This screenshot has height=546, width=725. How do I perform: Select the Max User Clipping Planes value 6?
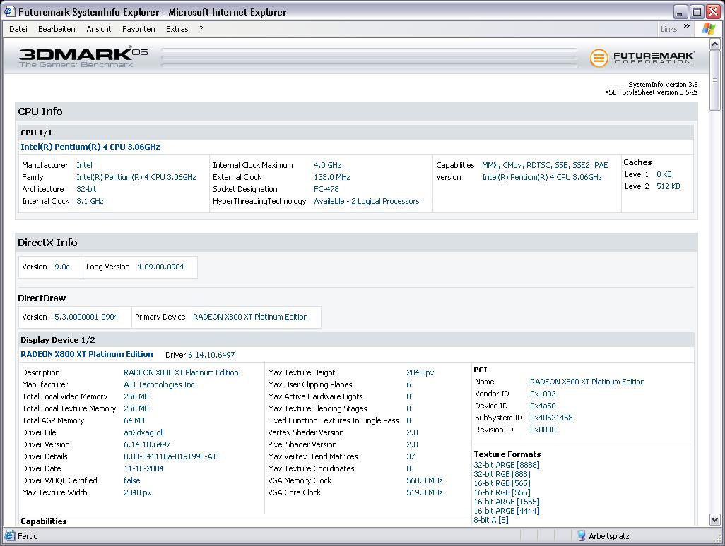(x=408, y=384)
